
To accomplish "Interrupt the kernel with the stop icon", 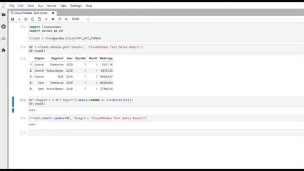I will [x=53, y=19].
